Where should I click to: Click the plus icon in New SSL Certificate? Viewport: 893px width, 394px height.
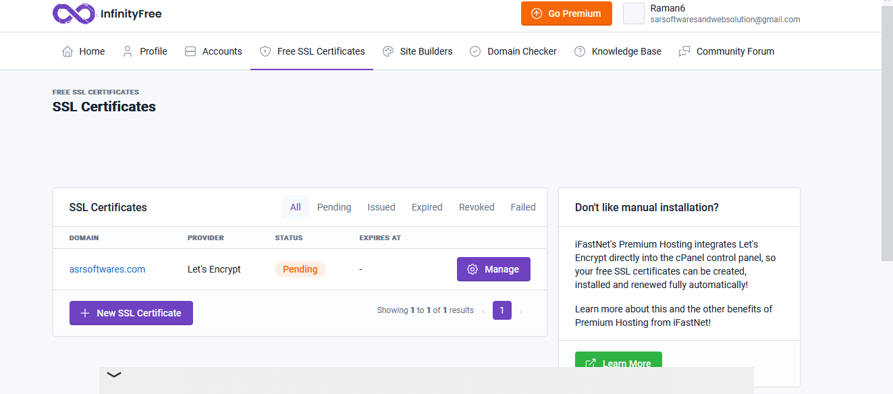(x=85, y=313)
